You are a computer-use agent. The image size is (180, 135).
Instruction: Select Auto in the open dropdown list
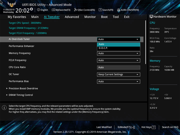pos(118,44)
